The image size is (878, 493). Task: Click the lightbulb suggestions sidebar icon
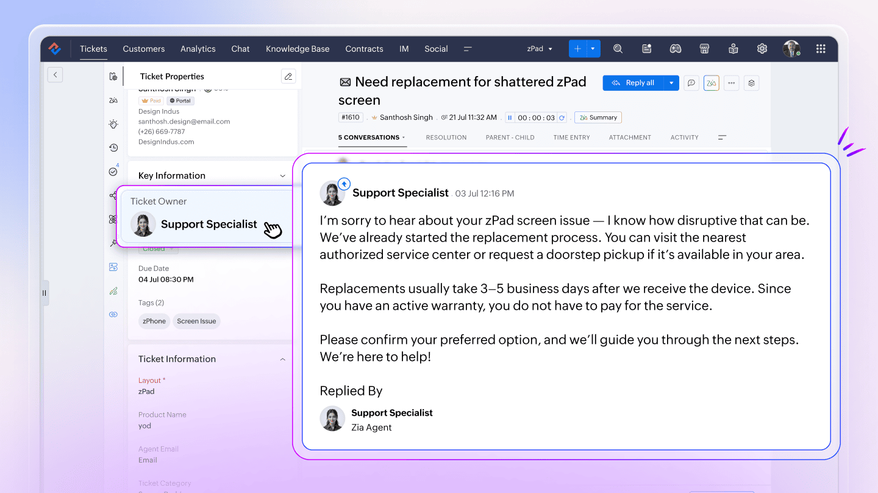(x=113, y=124)
